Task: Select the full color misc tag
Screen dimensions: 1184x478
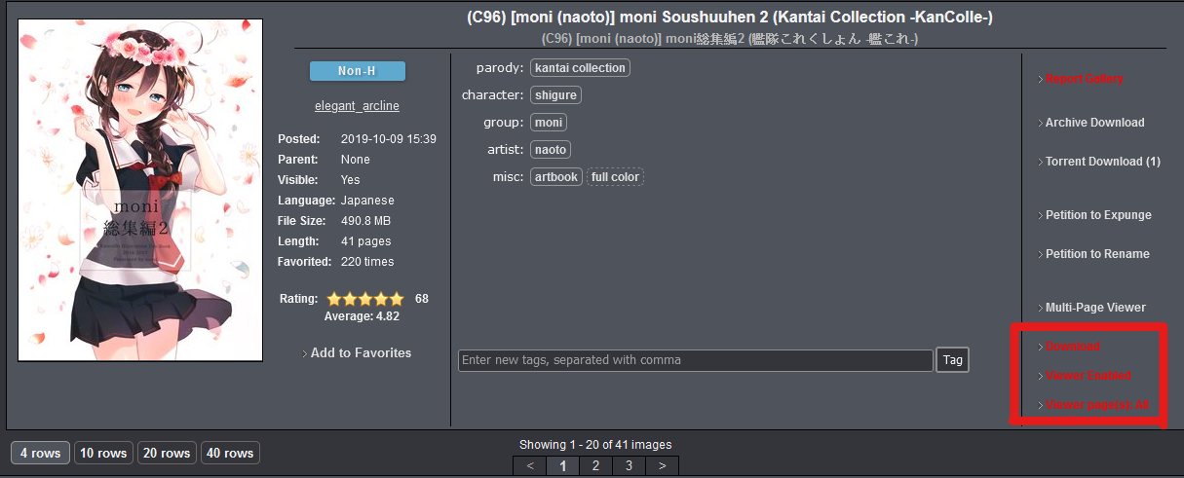Action: pos(615,177)
